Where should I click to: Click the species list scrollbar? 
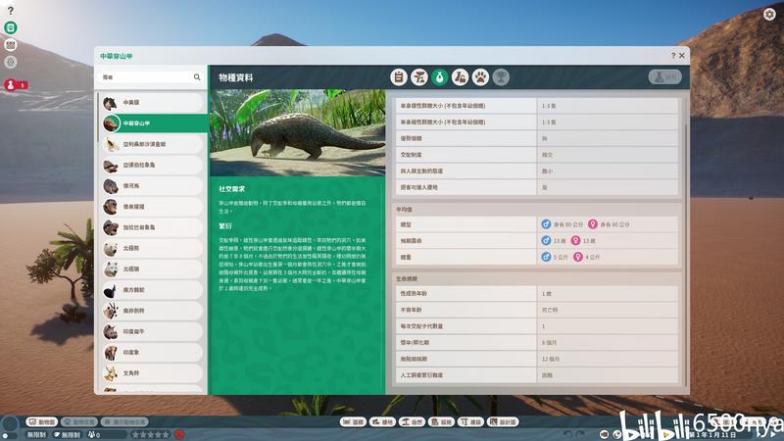tap(98, 118)
